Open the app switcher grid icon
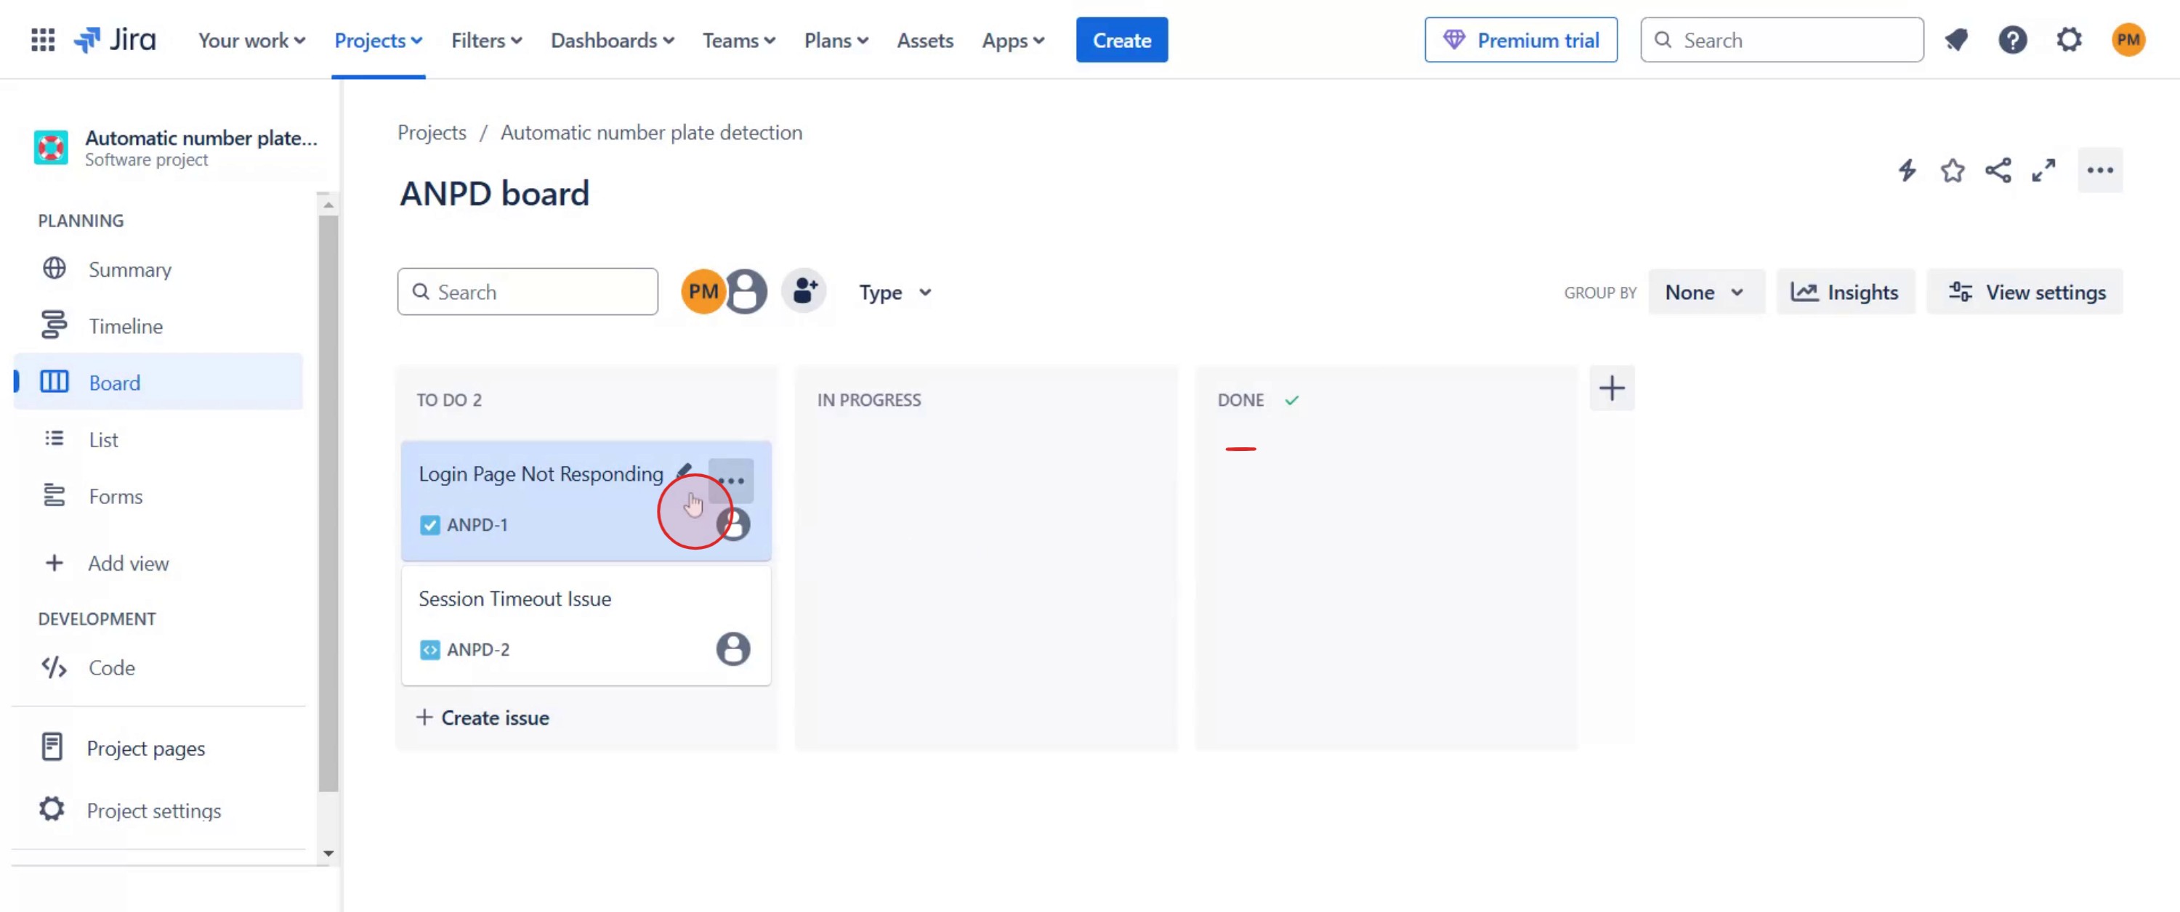2180x912 pixels. (x=42, y=40)
